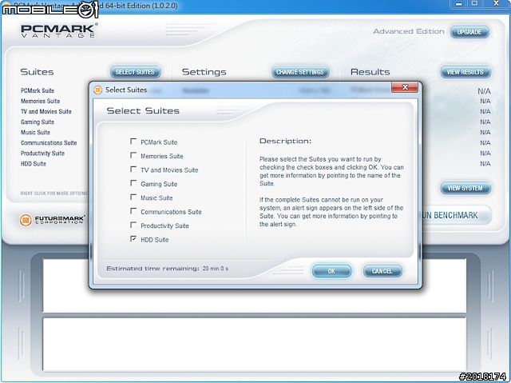Screen dimensions: 511x383
Task: Open SELECT SUITES in main window
Action: pos(135,72)
